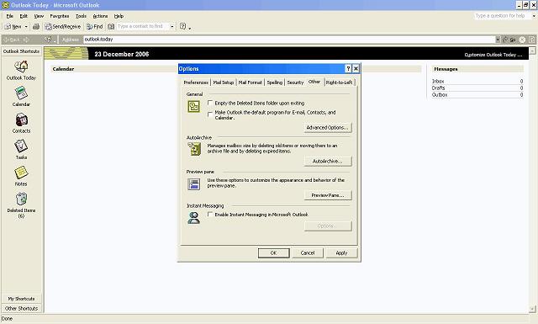Click the Print toolbar icon
This screenshot has height=324, width=538.
coord(35,26)
